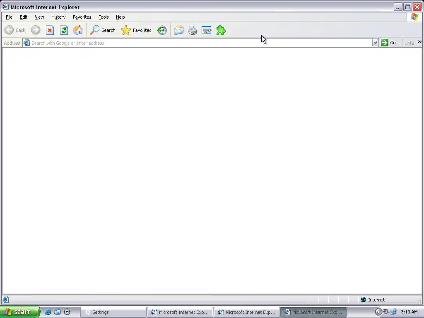The image size is (424, 318).
Task: Click the window resize grip in status bar
Action: 419,301
